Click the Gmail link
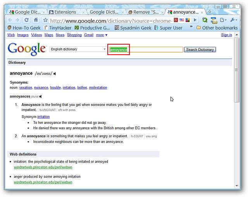This screenshot has height=197, width=248. point(89,35)
